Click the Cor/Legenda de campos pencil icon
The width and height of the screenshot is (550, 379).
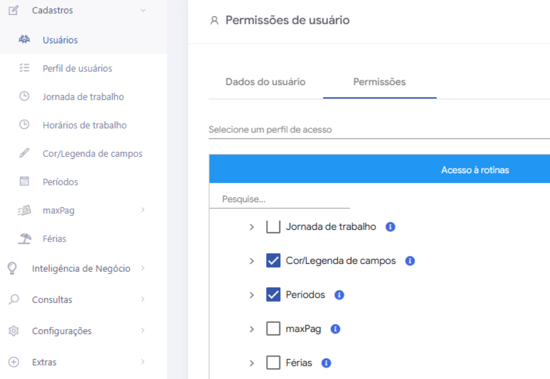24,153
